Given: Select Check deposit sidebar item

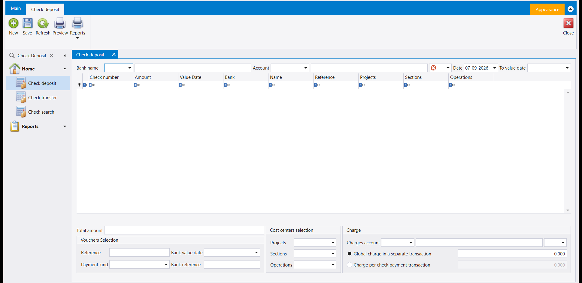Looking at the screenshot, I should click(38, 83).
